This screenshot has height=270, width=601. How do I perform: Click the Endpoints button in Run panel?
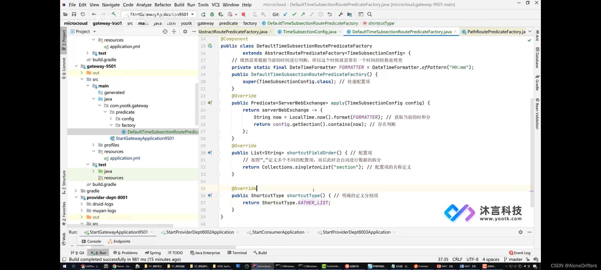(x=121, y=241)
